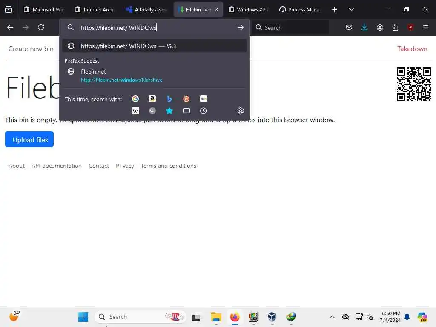This screenshot has width=436, height=327.
Task: Close the Filebin tab
Action: pyautogui.click(x=216, y=10)
